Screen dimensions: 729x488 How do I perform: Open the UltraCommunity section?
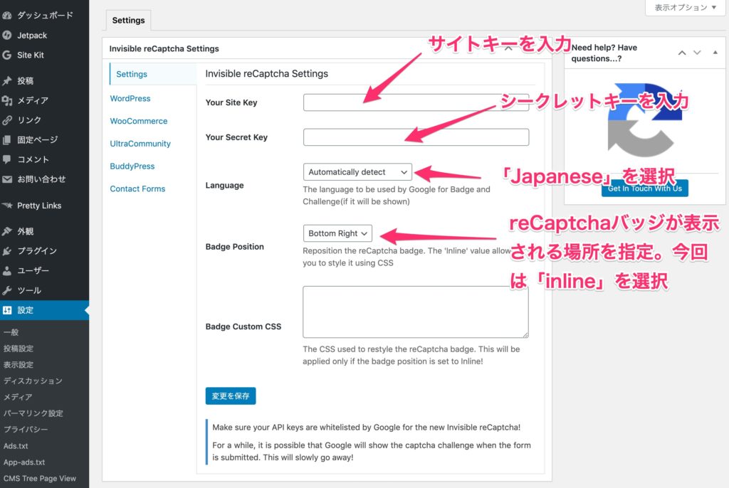pos(140,144)
